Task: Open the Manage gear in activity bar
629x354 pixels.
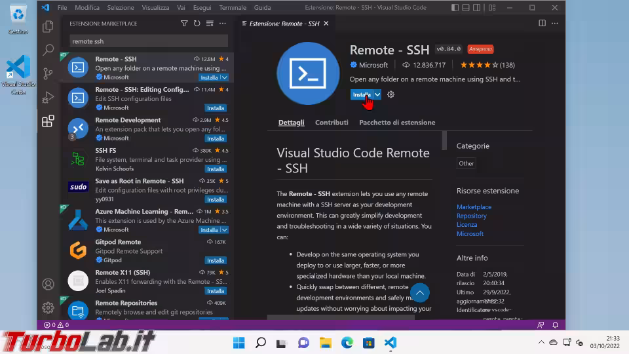Action: pos(48,307)
